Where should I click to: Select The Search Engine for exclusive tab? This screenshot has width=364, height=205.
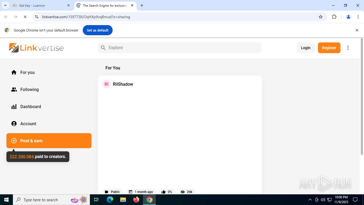pos(105,5)
